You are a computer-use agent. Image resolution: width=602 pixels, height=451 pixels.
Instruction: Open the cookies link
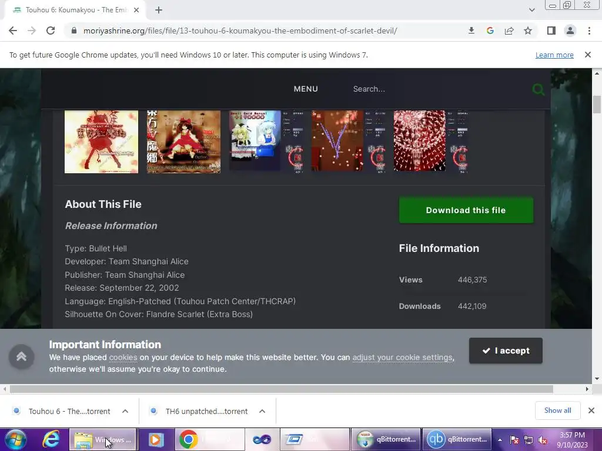123,358
